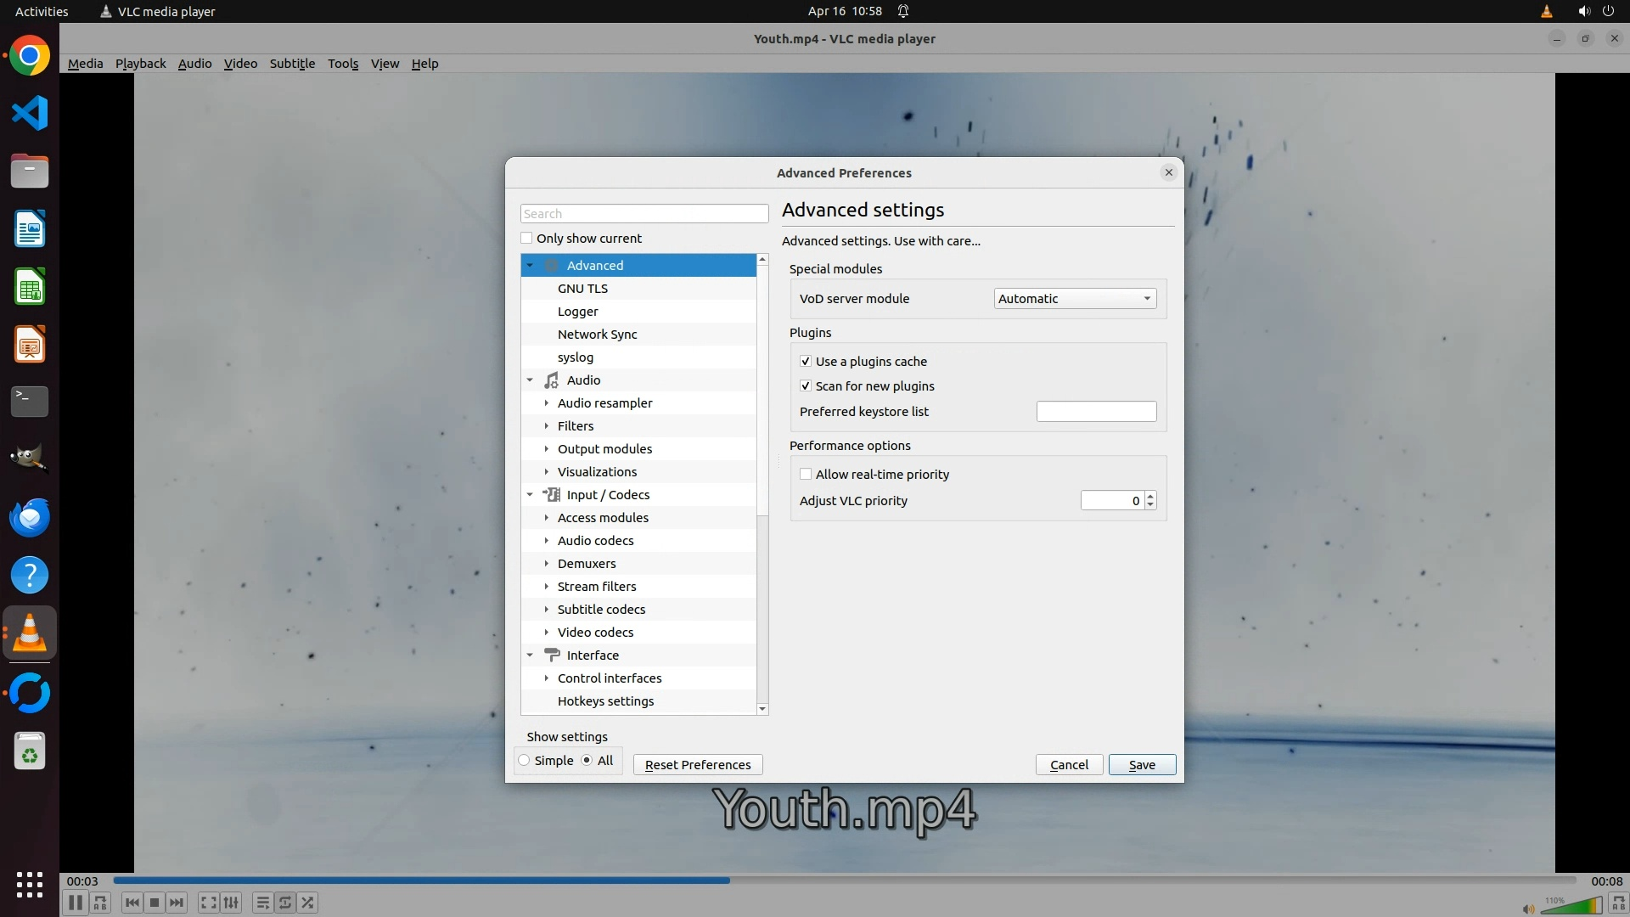The width and height of the screenshot is (1630, 917).
Task: Open the VoD server module dropdown
Action: [x=1075, y=299]
